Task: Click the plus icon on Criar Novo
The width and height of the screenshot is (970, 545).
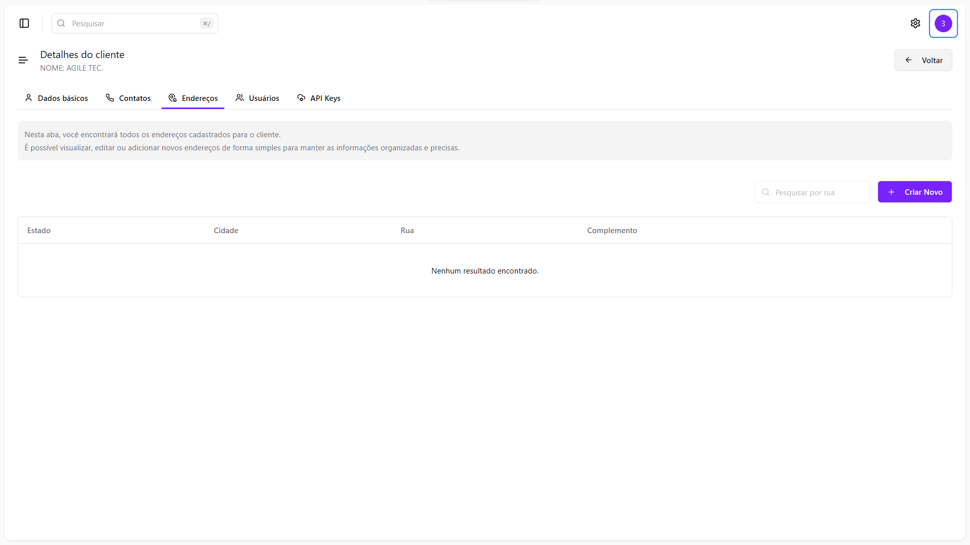Action: click(x=891, y=192)
